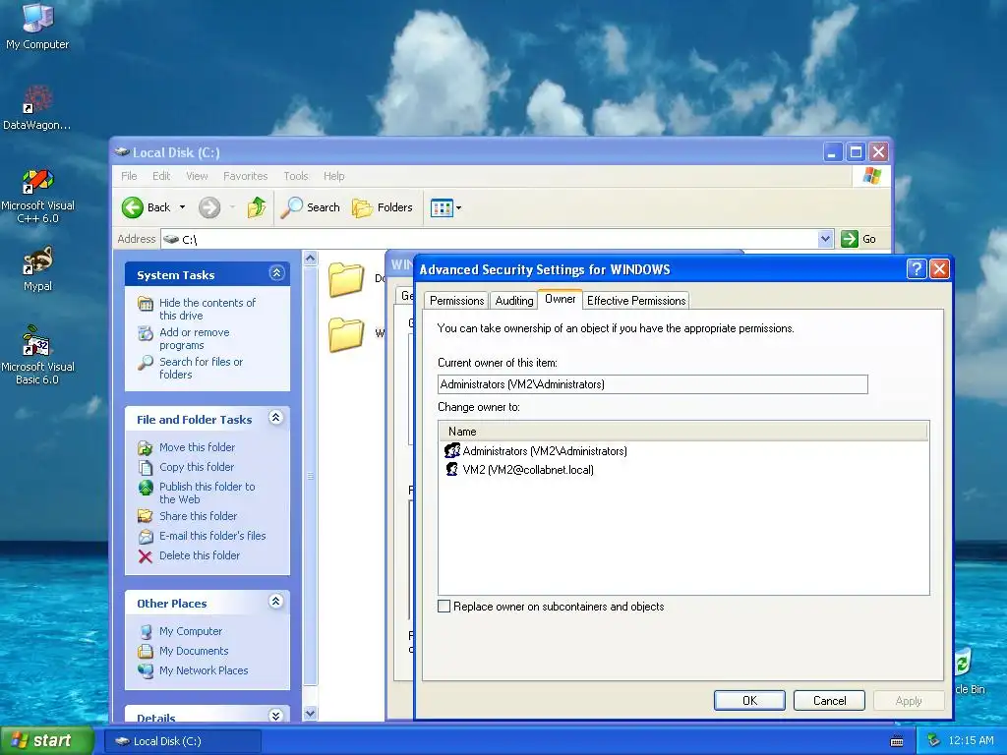The width and height of the screenshot is (1007, 755).
Task: Click Publish this folder to the Web
Action: [x=207, y=493]
